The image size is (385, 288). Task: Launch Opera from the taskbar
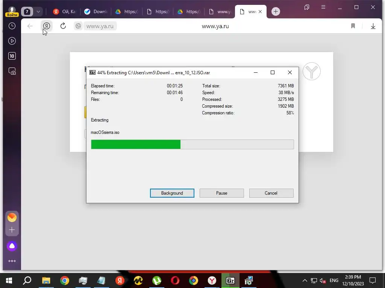coord(175,280)
